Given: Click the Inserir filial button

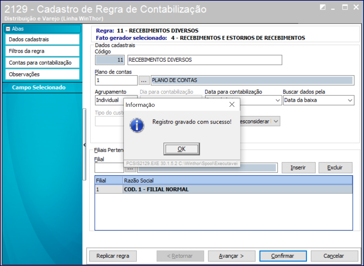Looking at the screenshot, I should click(298, 168).
